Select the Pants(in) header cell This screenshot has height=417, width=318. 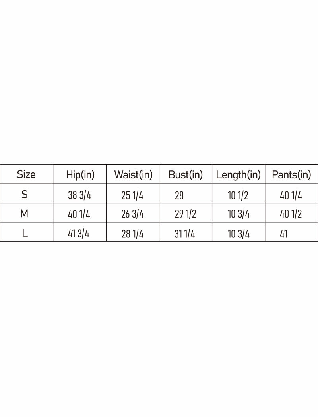[x=291, y=175]
